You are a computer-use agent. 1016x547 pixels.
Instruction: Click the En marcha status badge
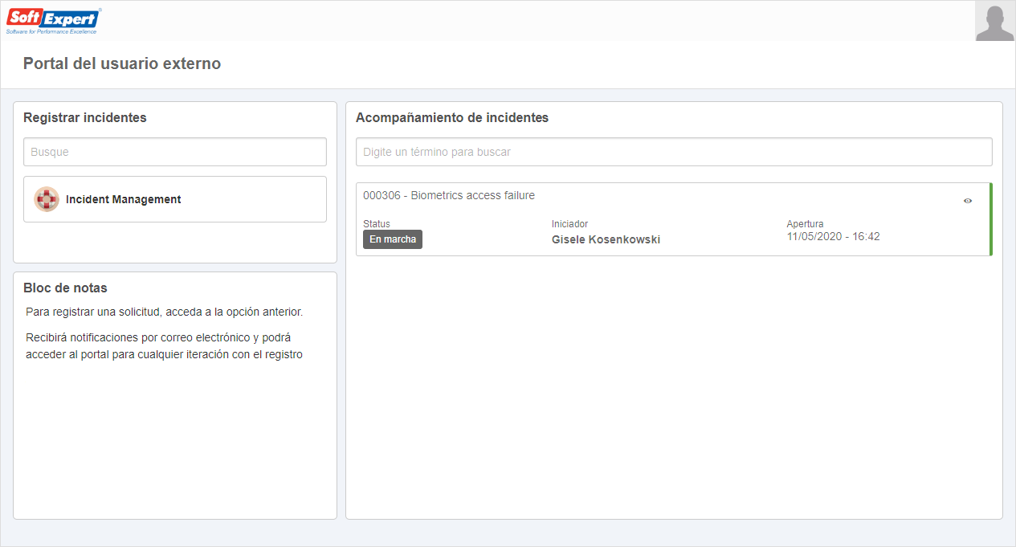[x=393, y=239]
